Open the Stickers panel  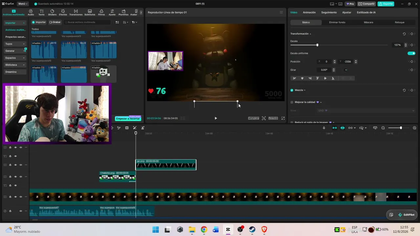tap(52, 12)
